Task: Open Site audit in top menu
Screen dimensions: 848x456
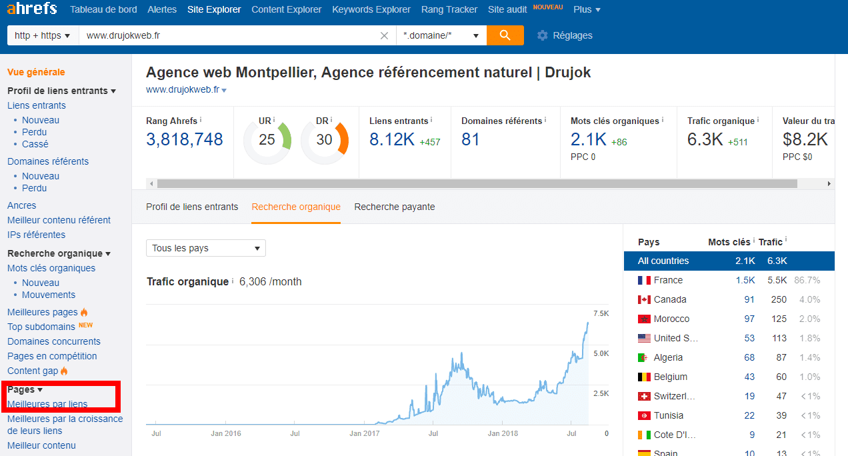Action: tap(506, 9)
